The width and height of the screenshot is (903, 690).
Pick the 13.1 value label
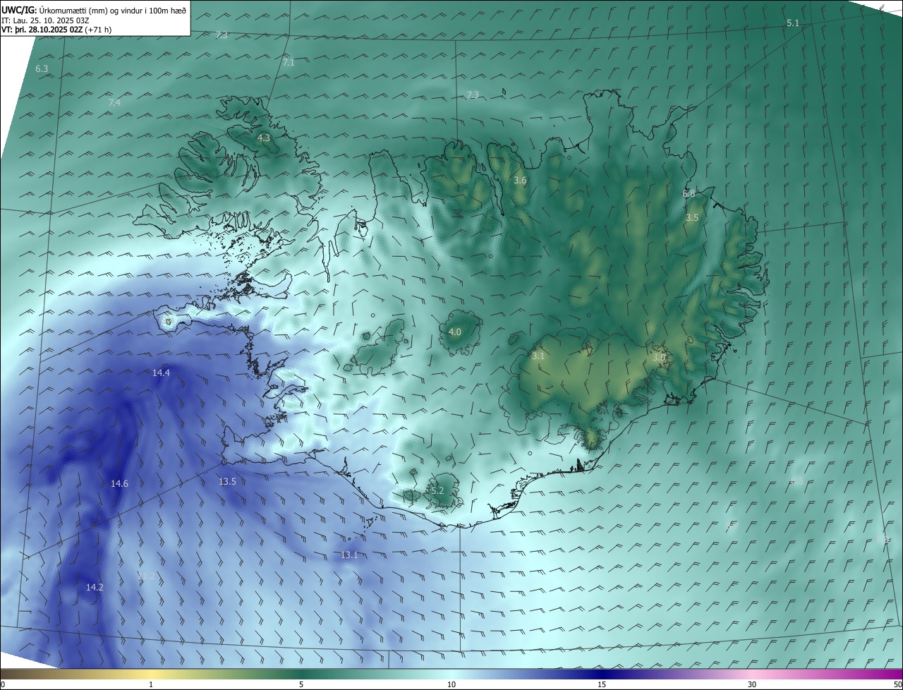[349, 555]
